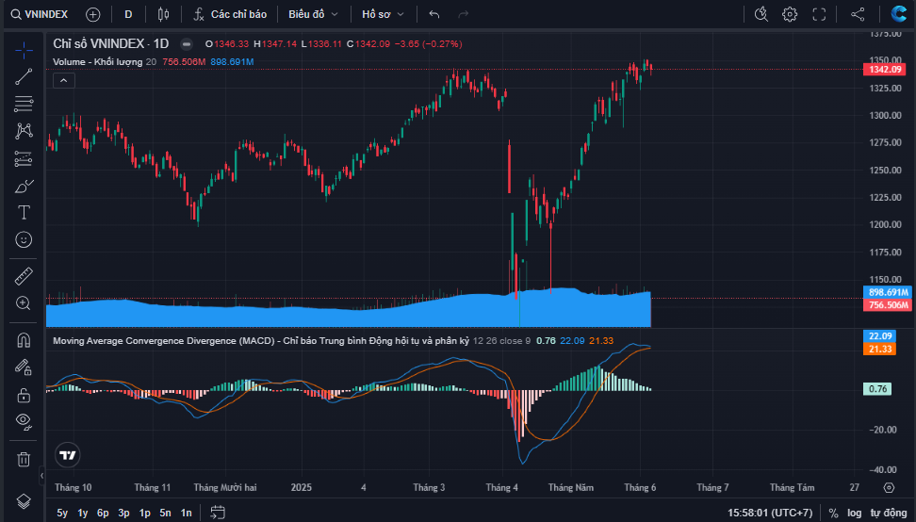Open the object tree layers panel
Image resolution: width=916 pixels, height=522 pixels.
coord(24,501)
